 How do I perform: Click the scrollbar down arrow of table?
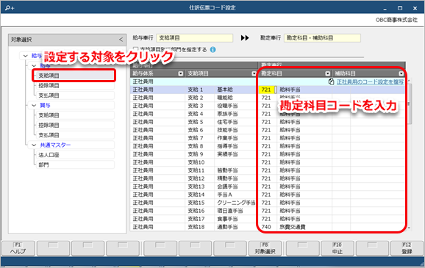click(410, 228)
